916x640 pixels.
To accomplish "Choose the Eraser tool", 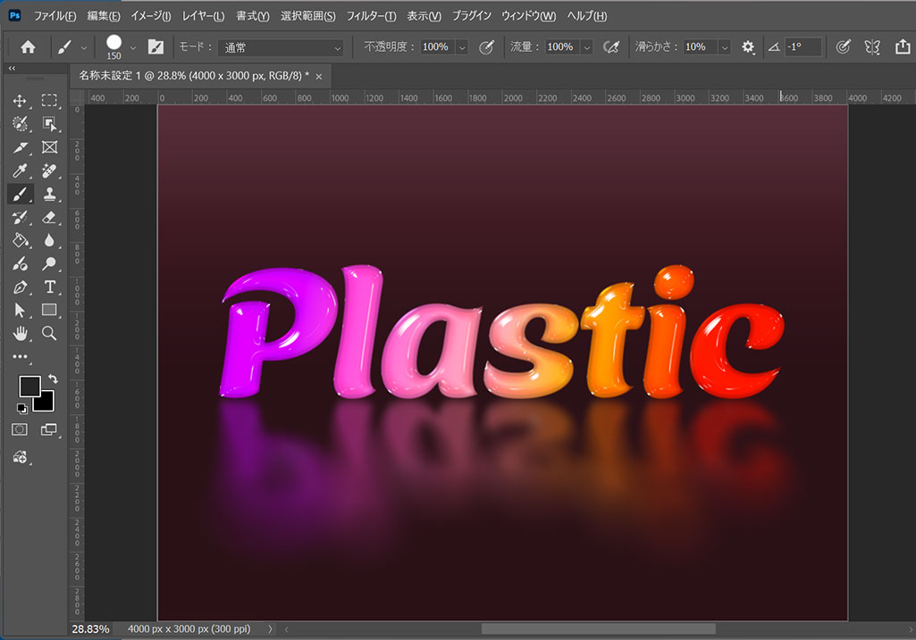I will pyautogui.click(x=50, y=217).
